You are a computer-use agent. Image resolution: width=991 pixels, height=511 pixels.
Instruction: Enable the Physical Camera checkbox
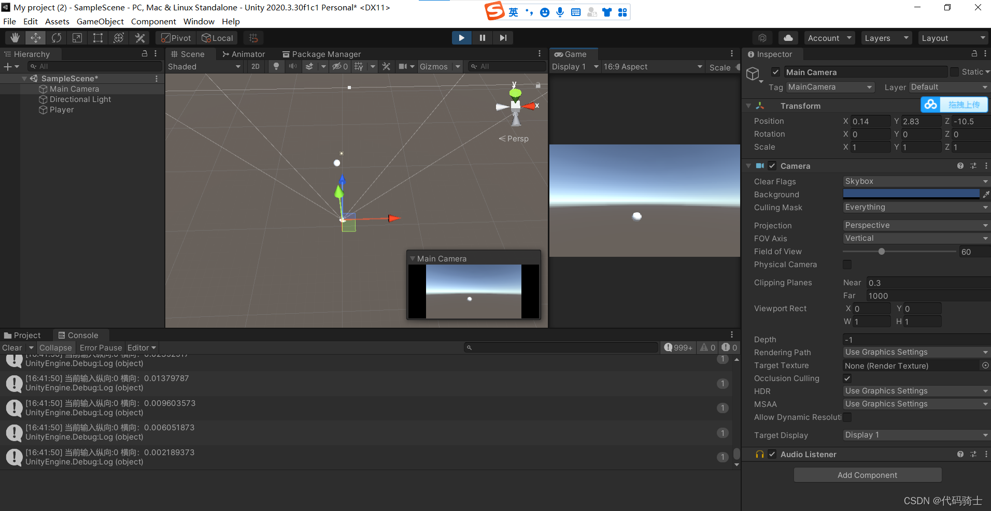(847, 265)
